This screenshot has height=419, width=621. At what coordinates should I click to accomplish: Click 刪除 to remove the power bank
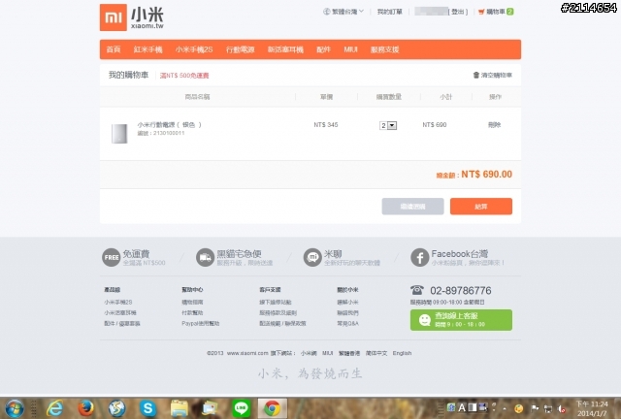(x=494, y=125)
